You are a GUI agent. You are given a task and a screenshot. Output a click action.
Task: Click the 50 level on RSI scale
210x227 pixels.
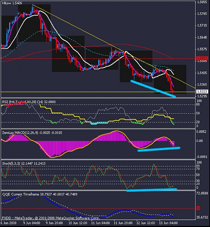(198, 113)
